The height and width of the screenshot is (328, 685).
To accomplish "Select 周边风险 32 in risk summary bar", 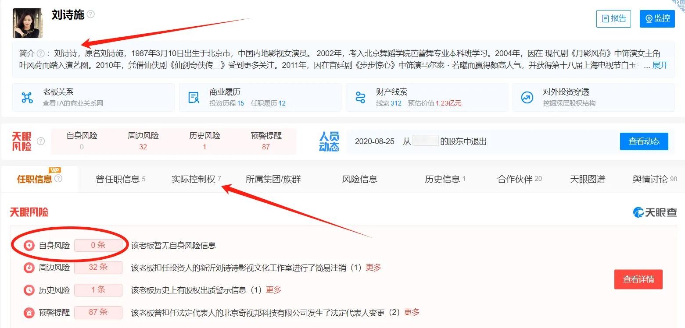I will [x=143, y=141].
